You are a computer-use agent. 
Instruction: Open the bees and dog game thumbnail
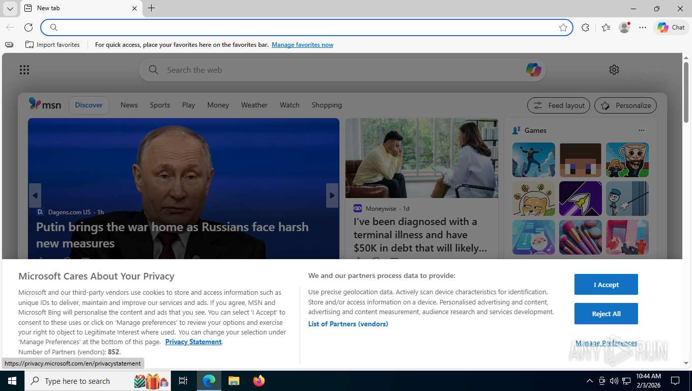point(534,199)
